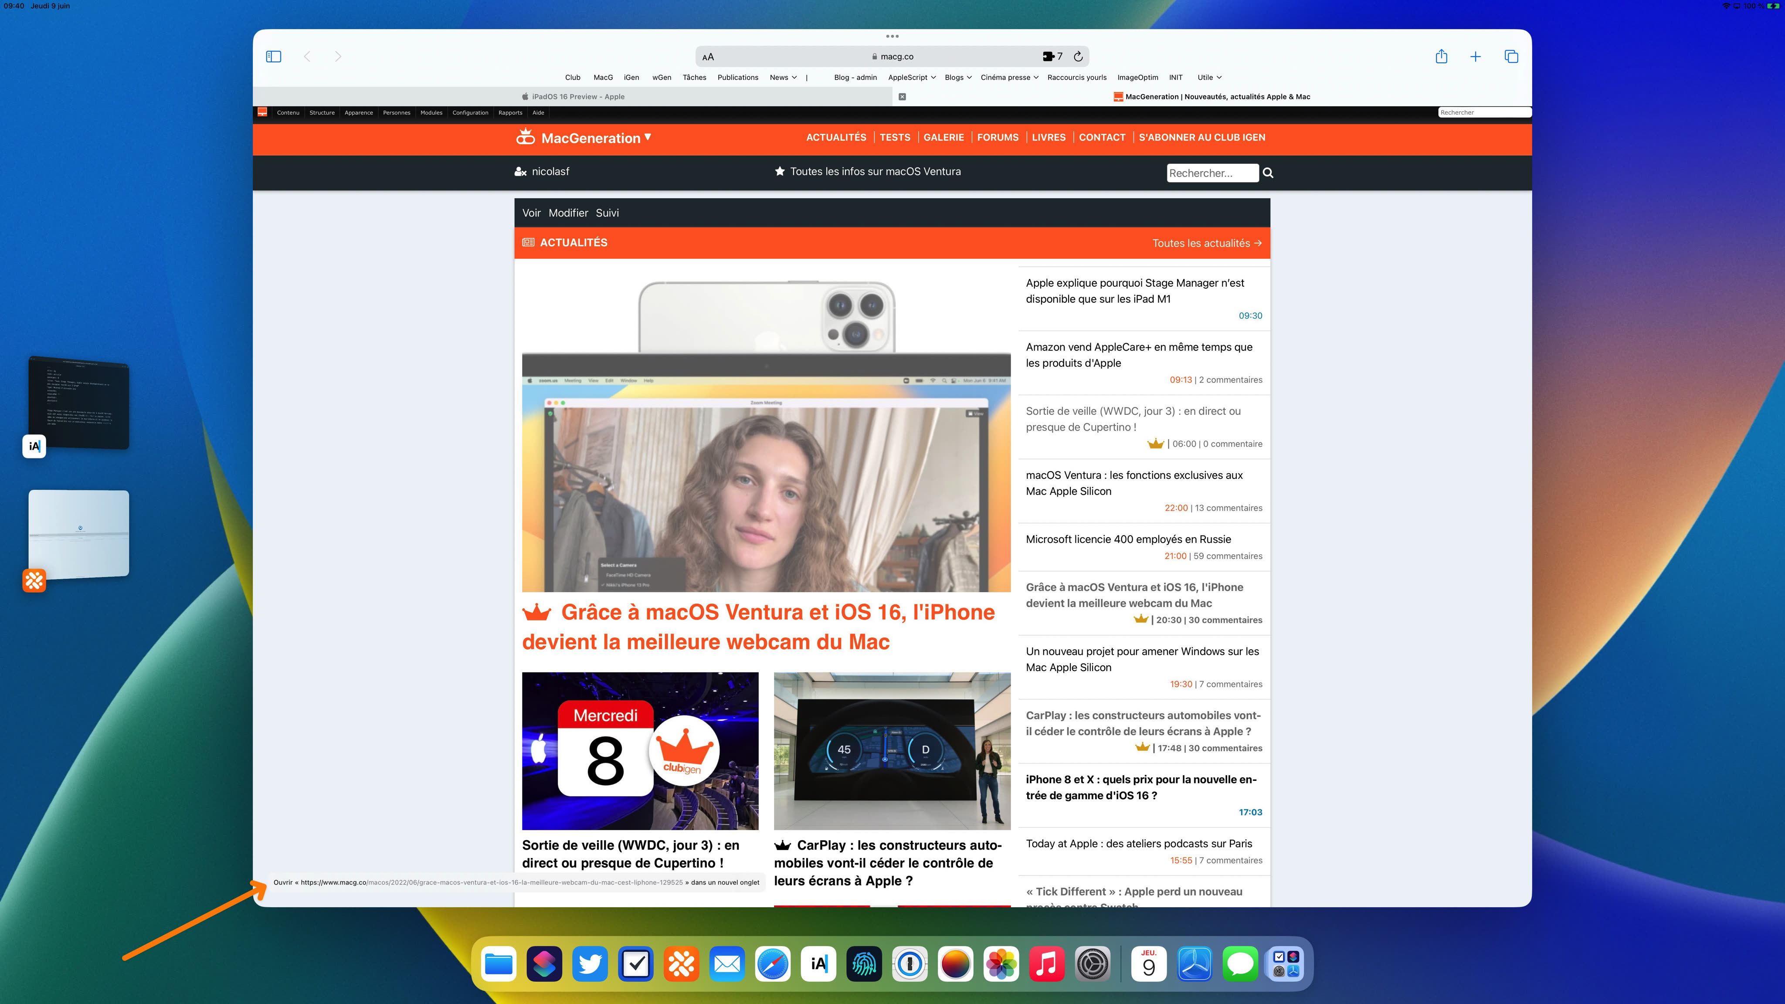Open the Club bookmark
The height and width of the screenshot is (1004, 1785).
(x=572, y=78)
